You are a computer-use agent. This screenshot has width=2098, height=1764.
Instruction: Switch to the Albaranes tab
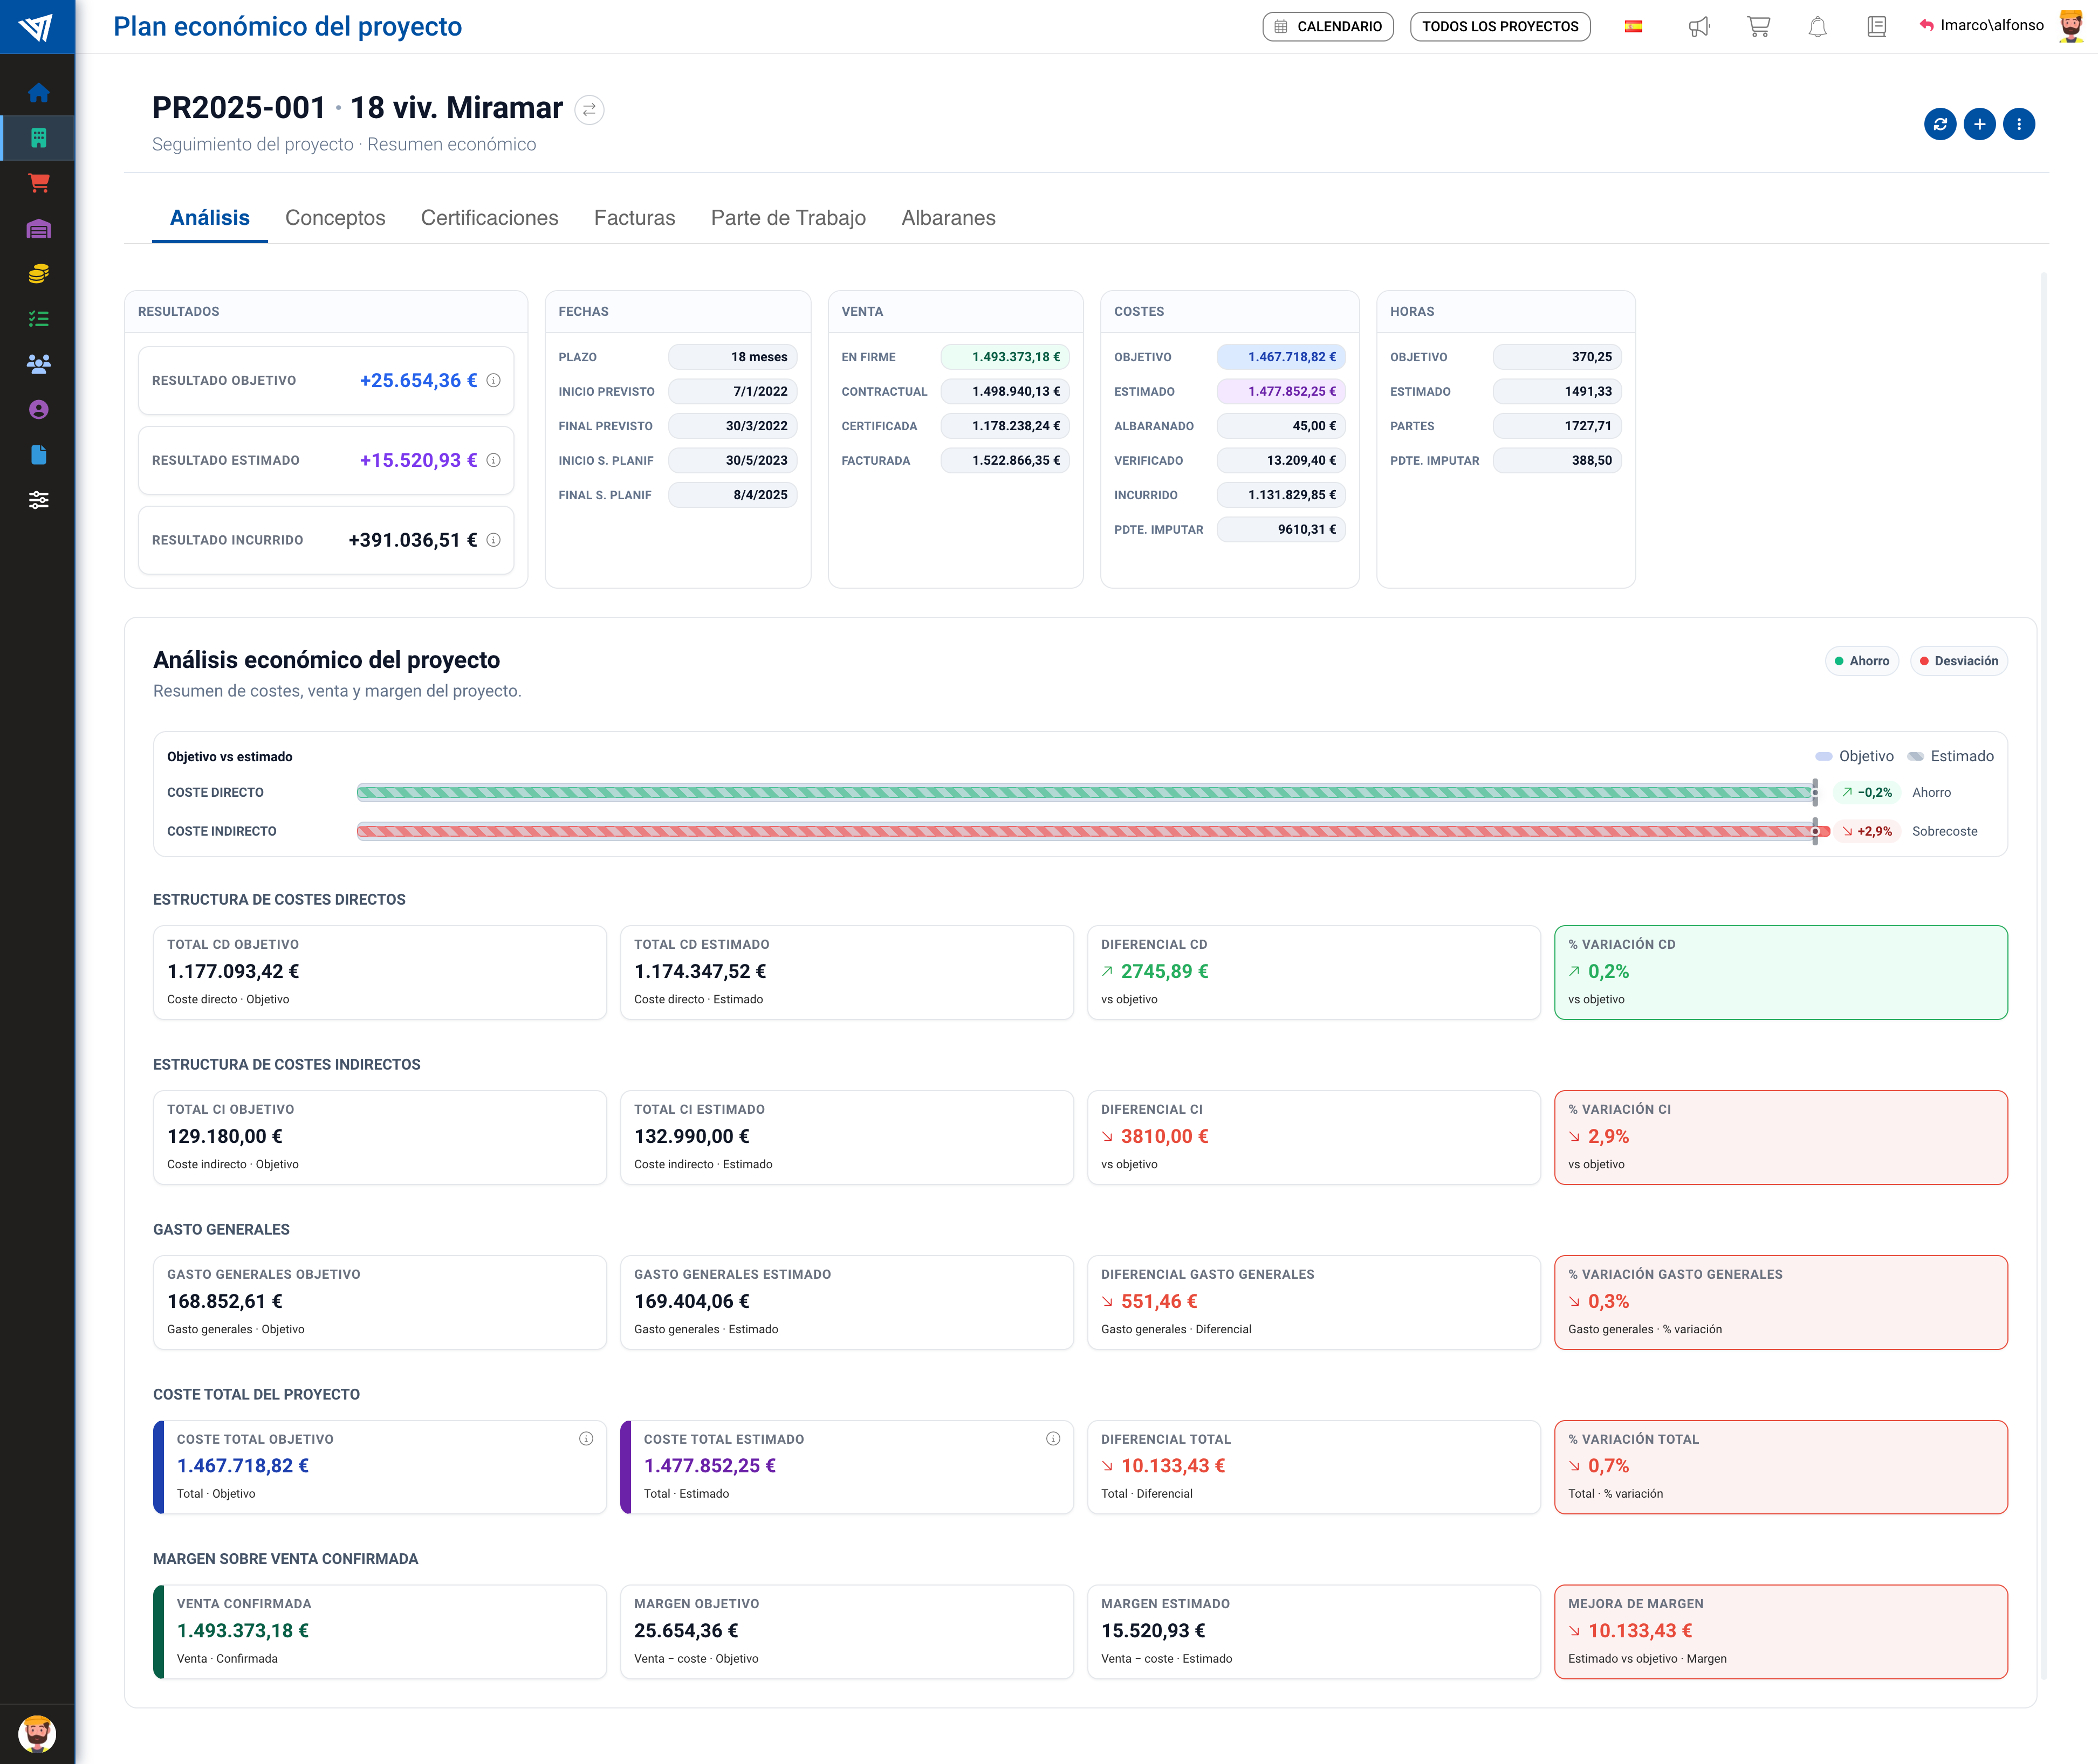pos(948,218)
